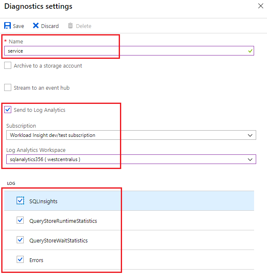Click the Delete button label
This screenshot has width=267, height=280.
[83, 26]
